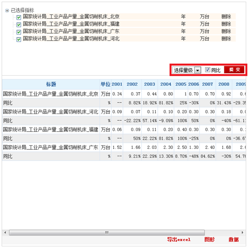Uncheck the 北京 indicator checkbox

point(19,17)
